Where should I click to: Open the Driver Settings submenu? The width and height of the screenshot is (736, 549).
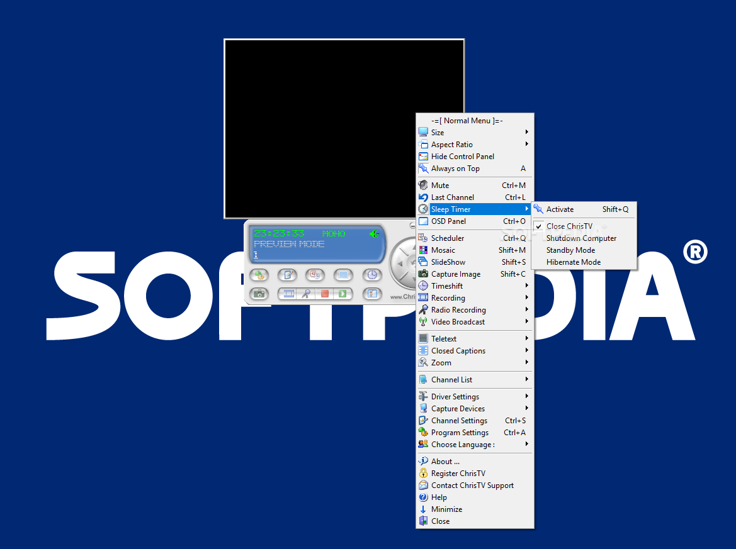point(475,397)
